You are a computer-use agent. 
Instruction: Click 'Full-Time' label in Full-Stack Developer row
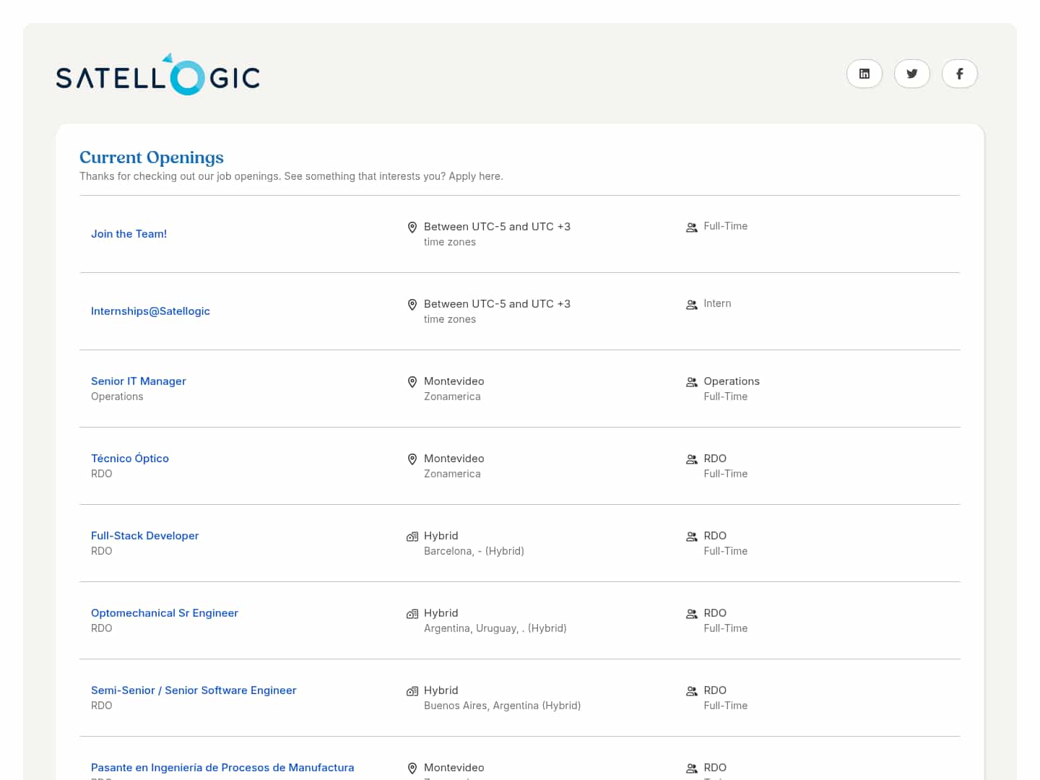point(726,551)
